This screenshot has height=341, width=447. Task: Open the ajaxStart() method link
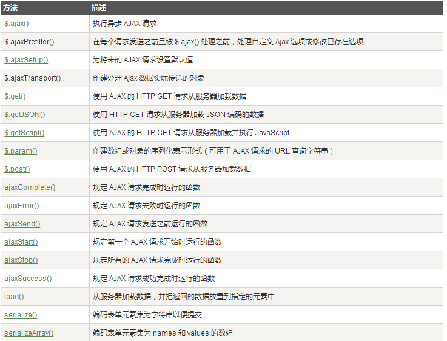21,242
